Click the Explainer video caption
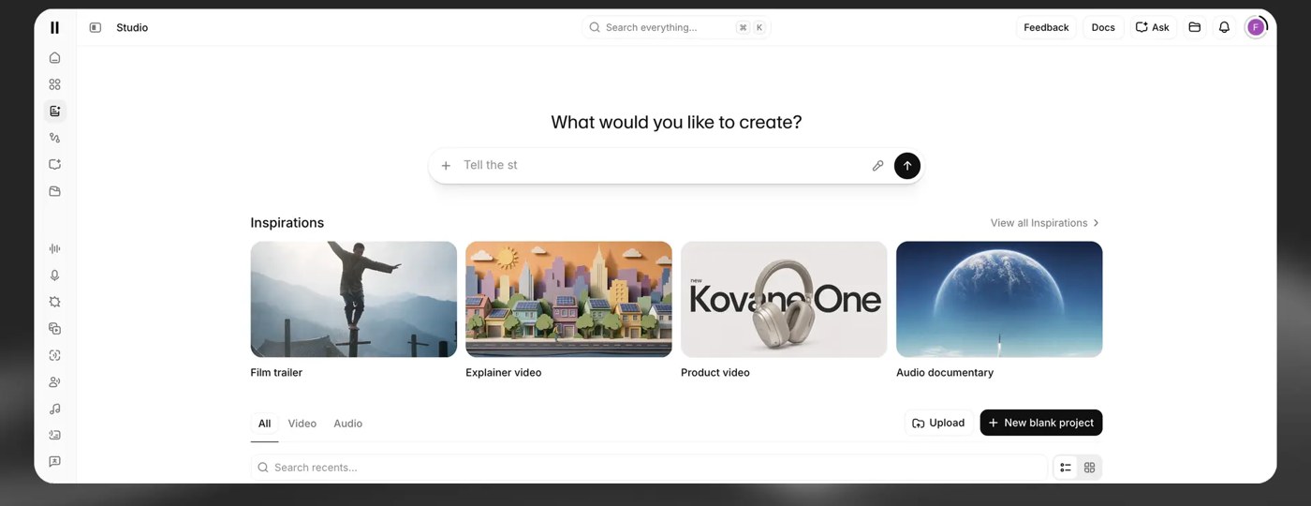Screen dimensions: 1311x506 click(504, 373)
